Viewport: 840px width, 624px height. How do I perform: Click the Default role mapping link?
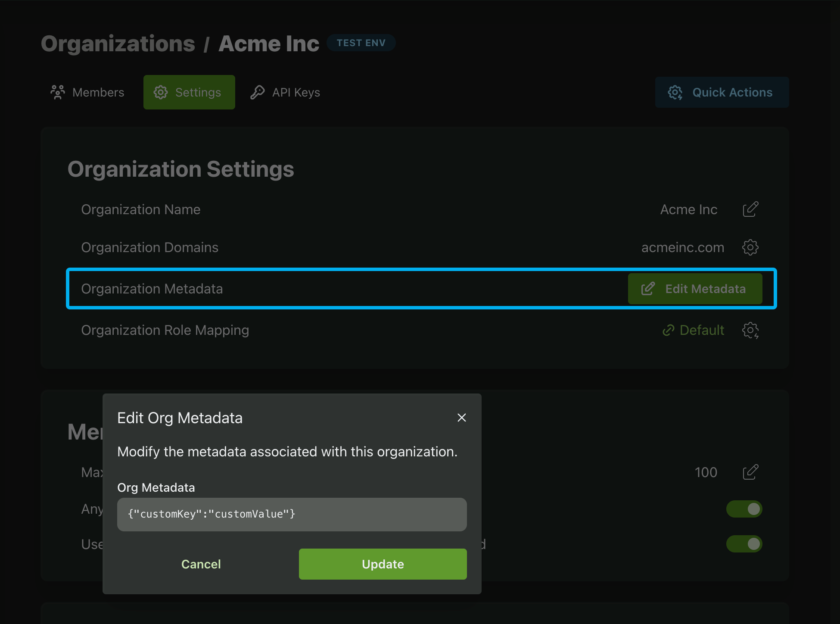tap(693, 330)
